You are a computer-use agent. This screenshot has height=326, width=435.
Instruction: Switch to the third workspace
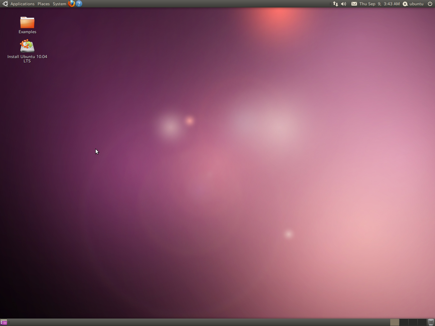pos(413,322)
